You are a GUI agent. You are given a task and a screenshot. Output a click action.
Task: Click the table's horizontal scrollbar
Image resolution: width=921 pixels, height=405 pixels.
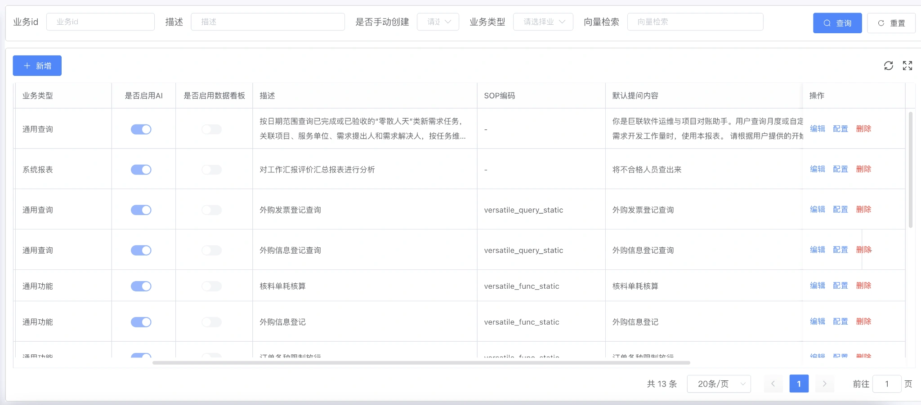[x=421, y=363]
